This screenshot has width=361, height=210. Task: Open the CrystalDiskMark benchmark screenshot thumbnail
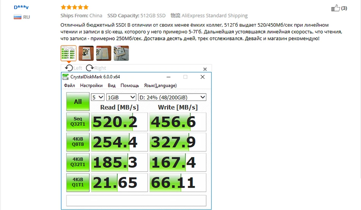coord(69,53)
